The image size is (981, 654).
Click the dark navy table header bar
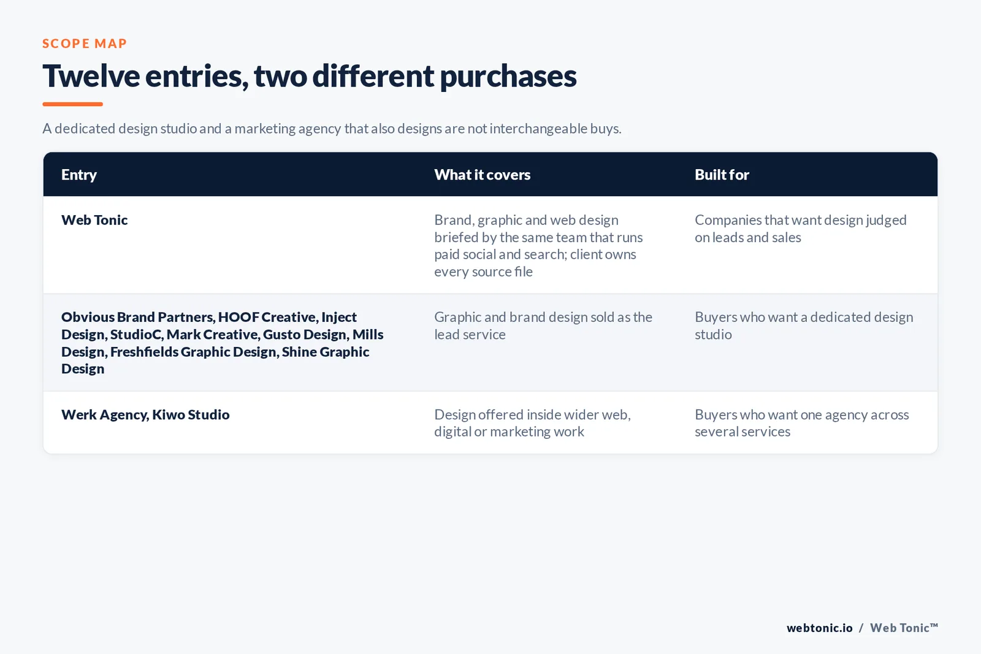tap(490, 175)
